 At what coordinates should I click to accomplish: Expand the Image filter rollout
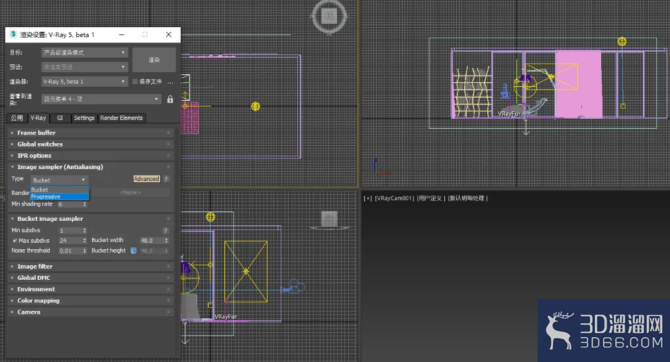pos(91,266)
